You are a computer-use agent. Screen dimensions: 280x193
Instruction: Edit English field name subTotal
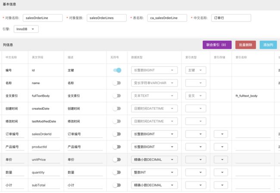(x=46, y=185)
